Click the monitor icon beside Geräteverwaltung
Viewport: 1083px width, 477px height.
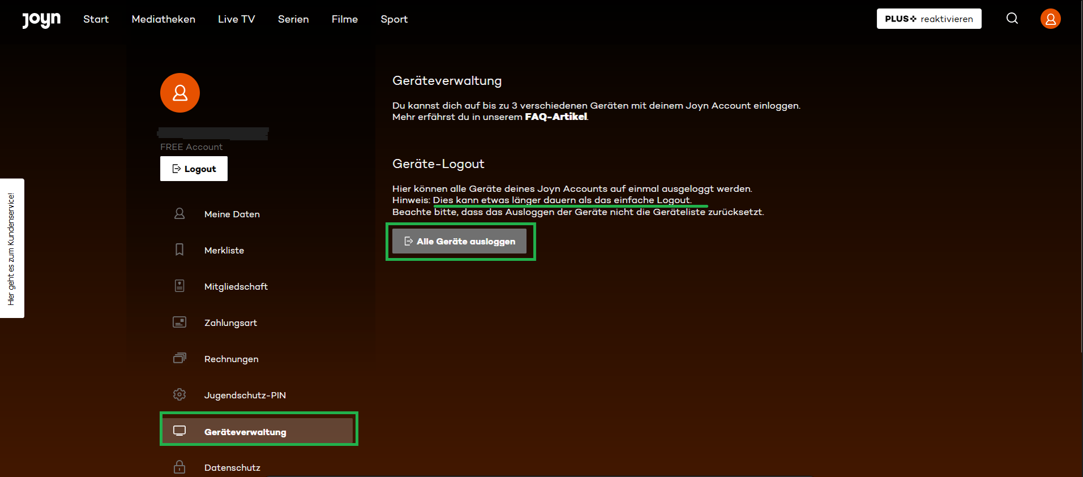[180, 431]
